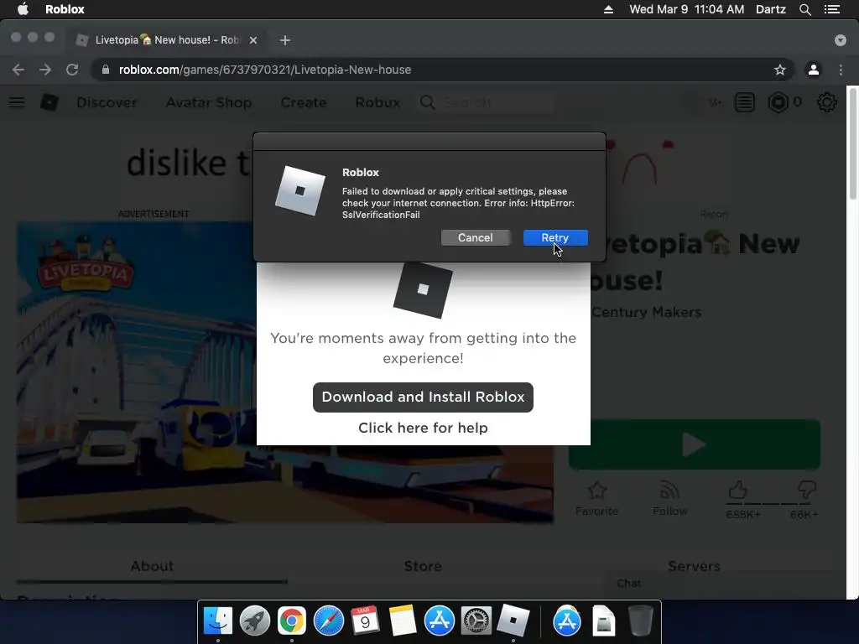Expand the tab search dropdown arrow
Screen dimensions: 859x644
841,40
